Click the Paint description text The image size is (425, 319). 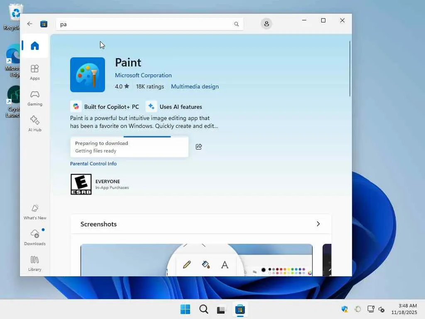[144, 122]
